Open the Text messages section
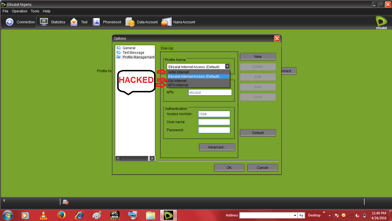This screenshot has height=221, width=392. (79, 22)
